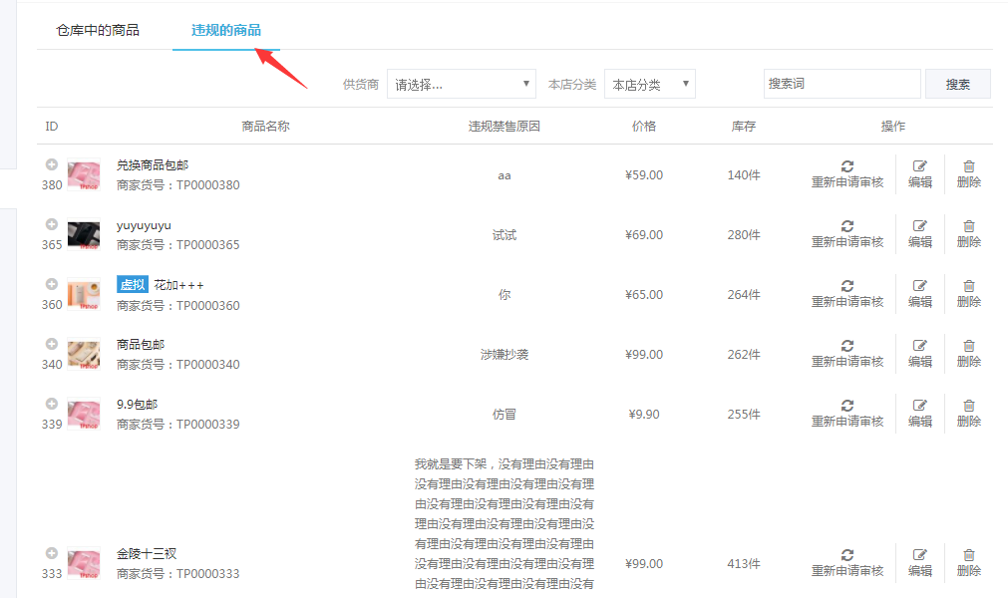Open the 供货商 supplier dropdown
Viewport: 1008px width, 598px height.
click(x=462, y=85)
